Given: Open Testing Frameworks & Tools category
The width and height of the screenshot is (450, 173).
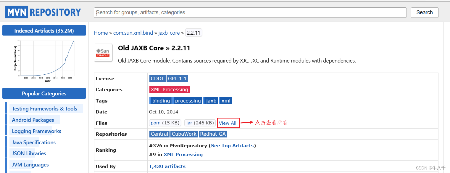Looking at the screenshot, I should [x=44, y=109].
